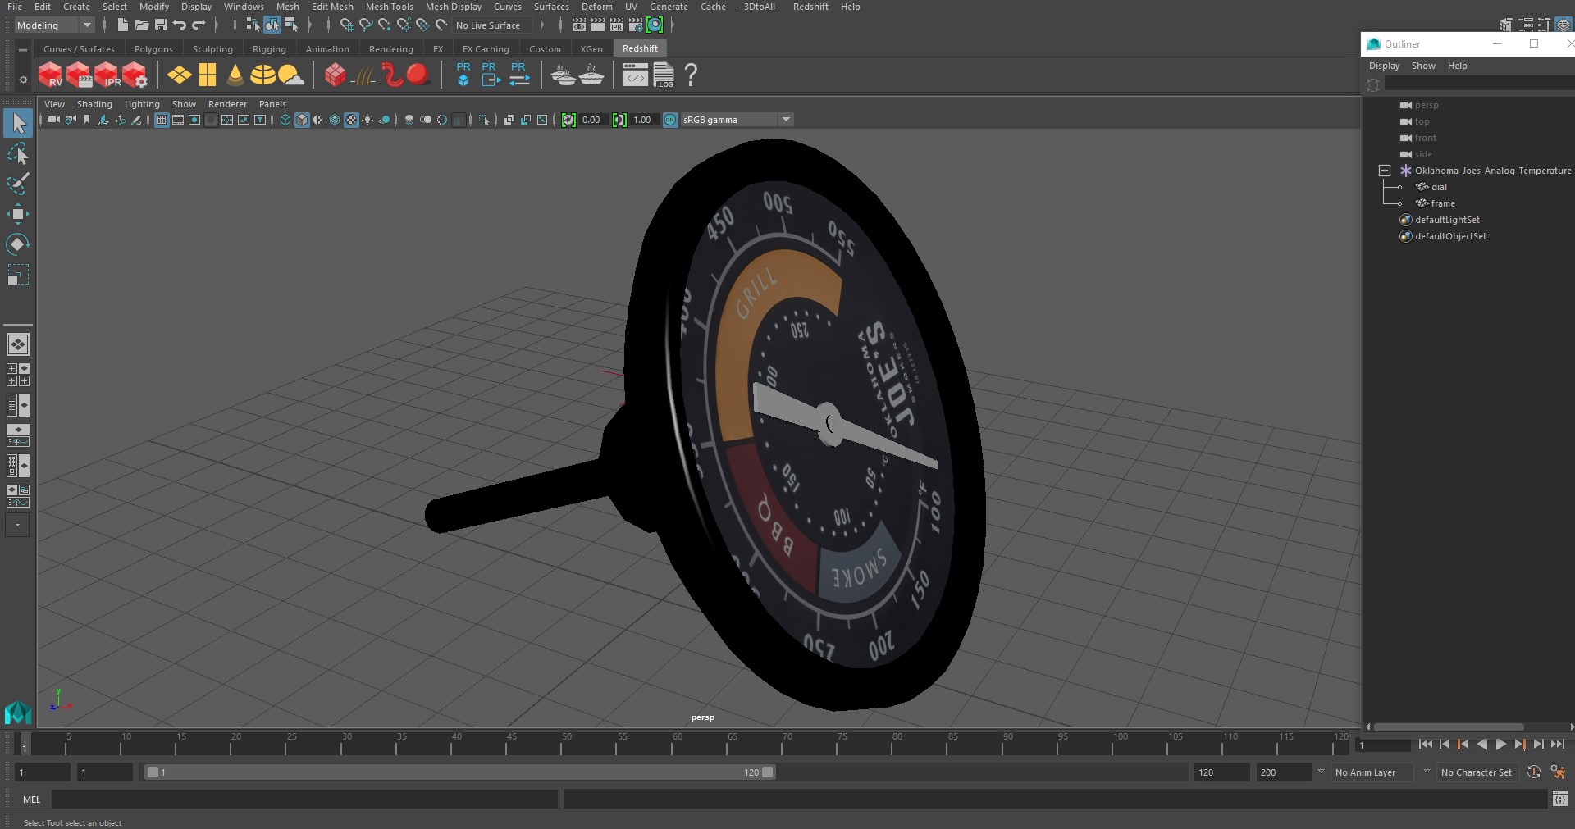Select the frame mesh in Outliner
This screenshot has width=1575, height=829.
coord(1442,203)
